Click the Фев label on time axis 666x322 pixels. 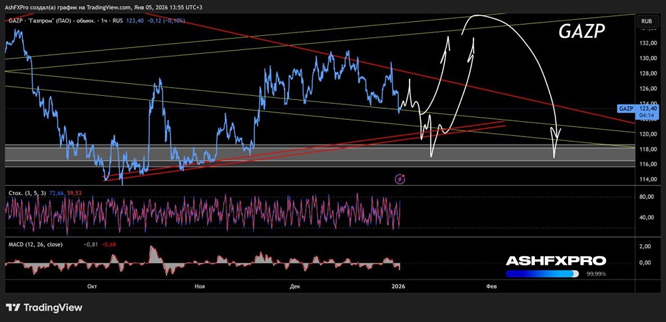pos(490,287)
